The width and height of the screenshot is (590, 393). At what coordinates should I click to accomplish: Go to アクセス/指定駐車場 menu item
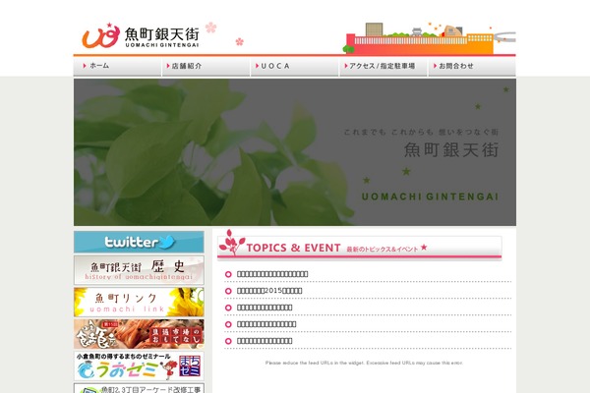click(x=383, y=66)
